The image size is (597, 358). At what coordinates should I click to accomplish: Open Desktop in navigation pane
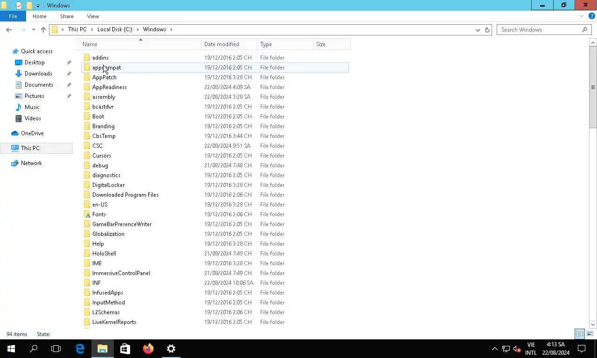(x=35, y=62)
